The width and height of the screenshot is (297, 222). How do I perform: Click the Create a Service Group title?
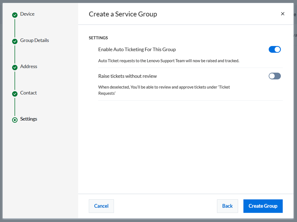123,14
